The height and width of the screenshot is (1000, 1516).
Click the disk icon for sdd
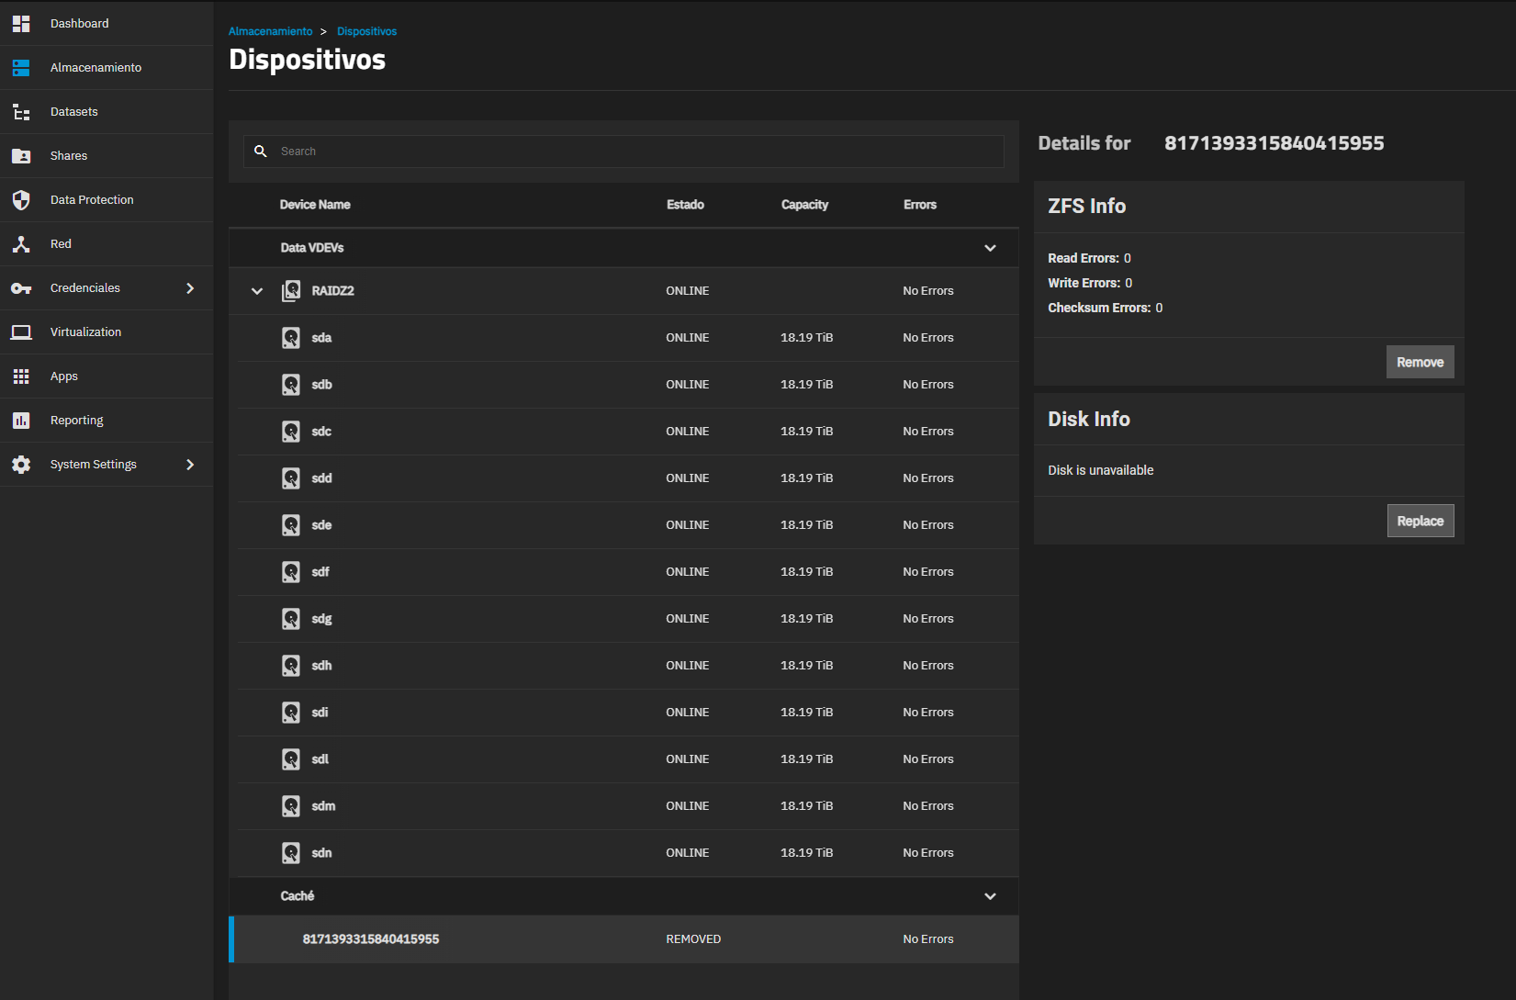pos(291,478)
